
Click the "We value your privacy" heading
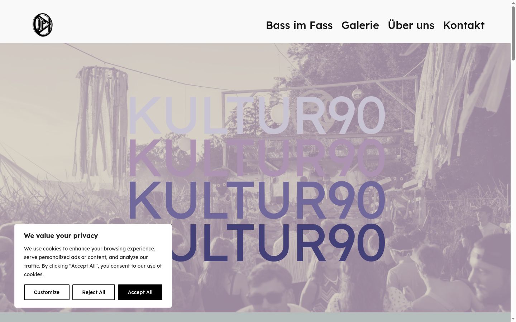(61, 235)
